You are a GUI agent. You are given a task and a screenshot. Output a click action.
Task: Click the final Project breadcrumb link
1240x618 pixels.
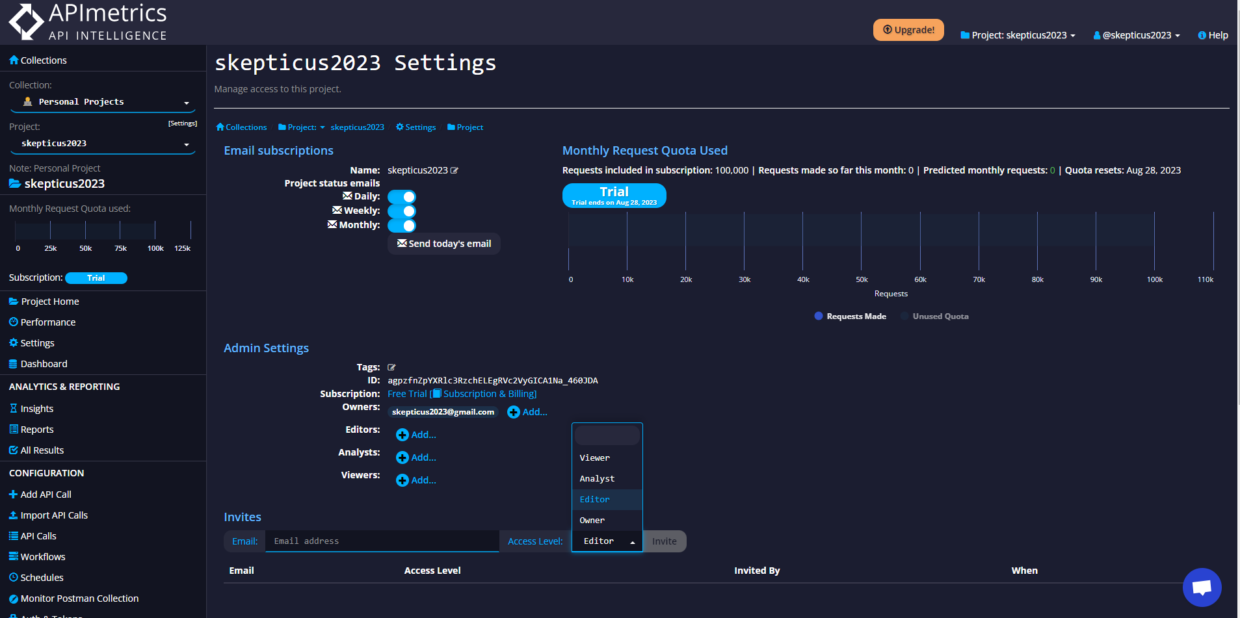(466, 127)
